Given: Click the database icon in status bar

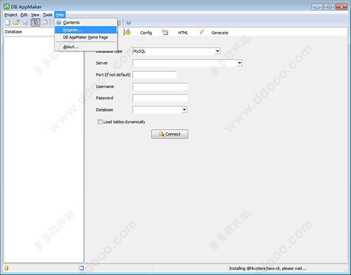Looking at the screenshot, I should pyautogui.click(x=6, y=268).
